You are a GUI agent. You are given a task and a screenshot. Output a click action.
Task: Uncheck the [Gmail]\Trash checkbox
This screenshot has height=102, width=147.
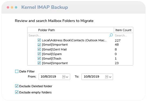[39, 59]
